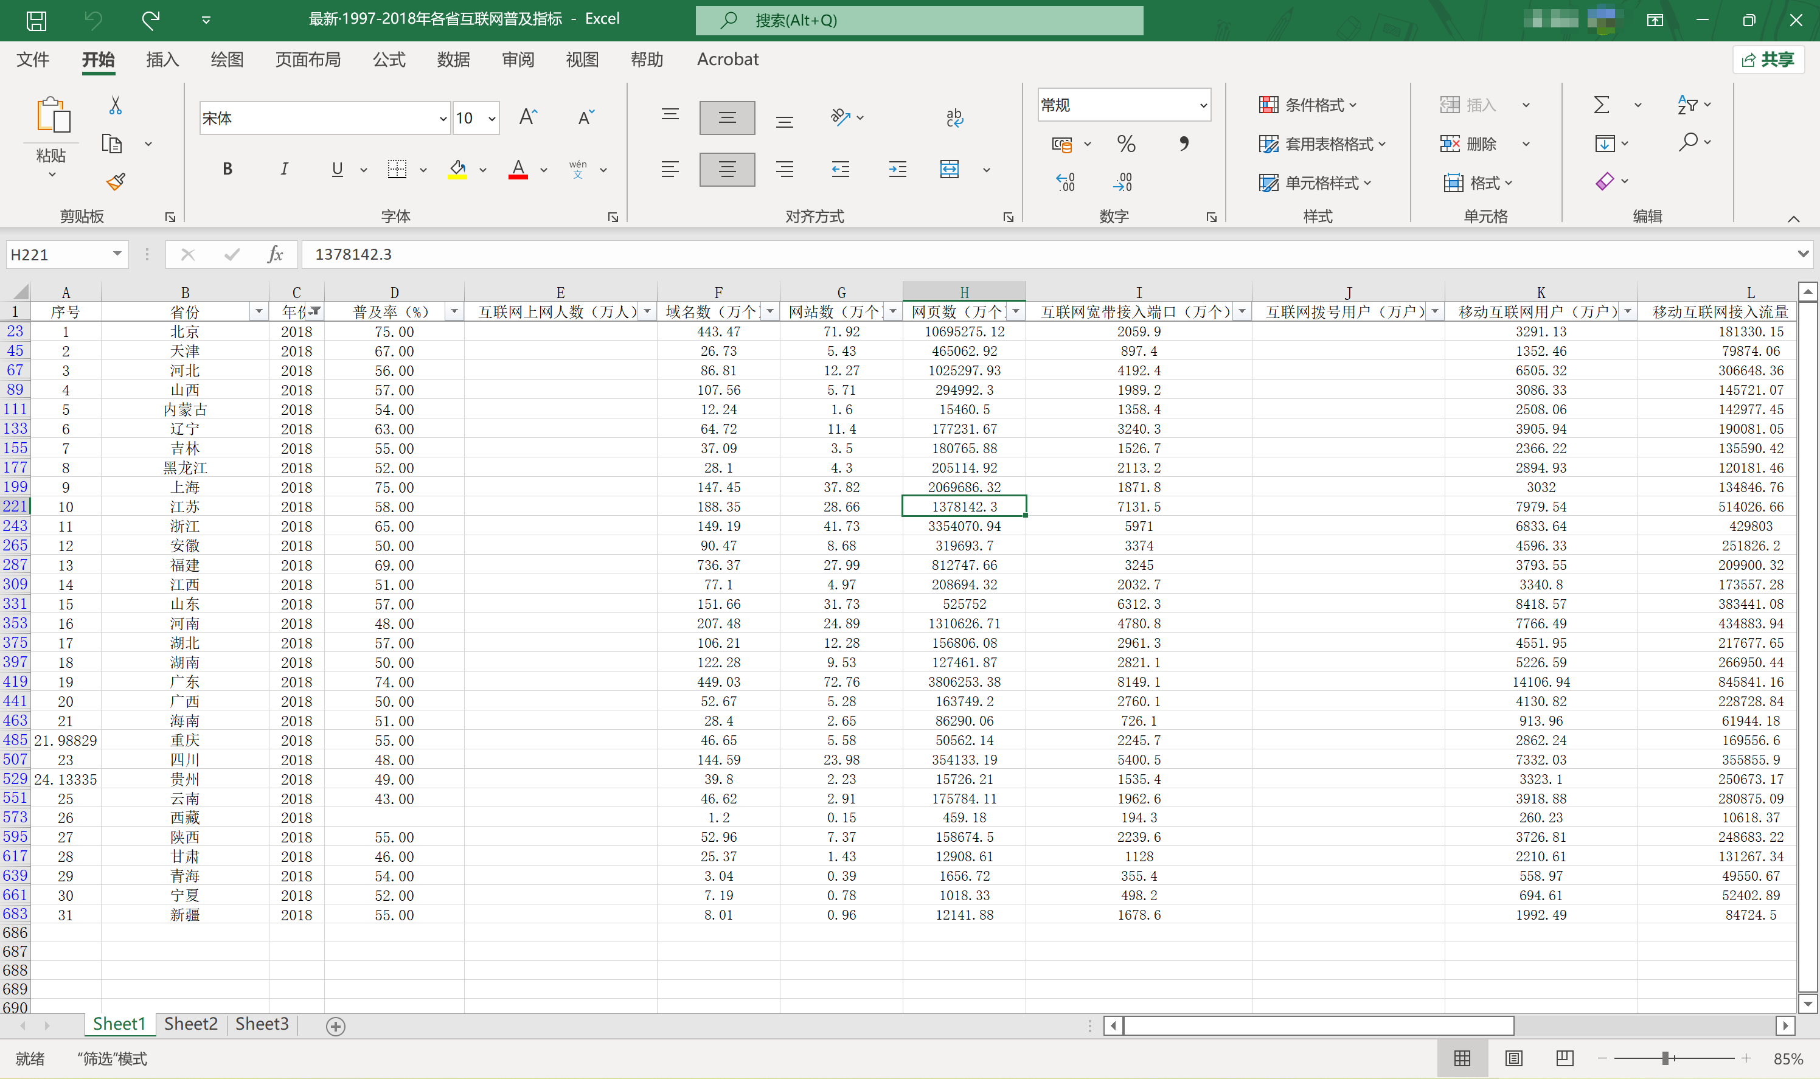Image resolution: width=1820 pixels, height=1079 pixels.
Task: Open the 条件格式 conditional formatting button
Action: [1308, 105]
